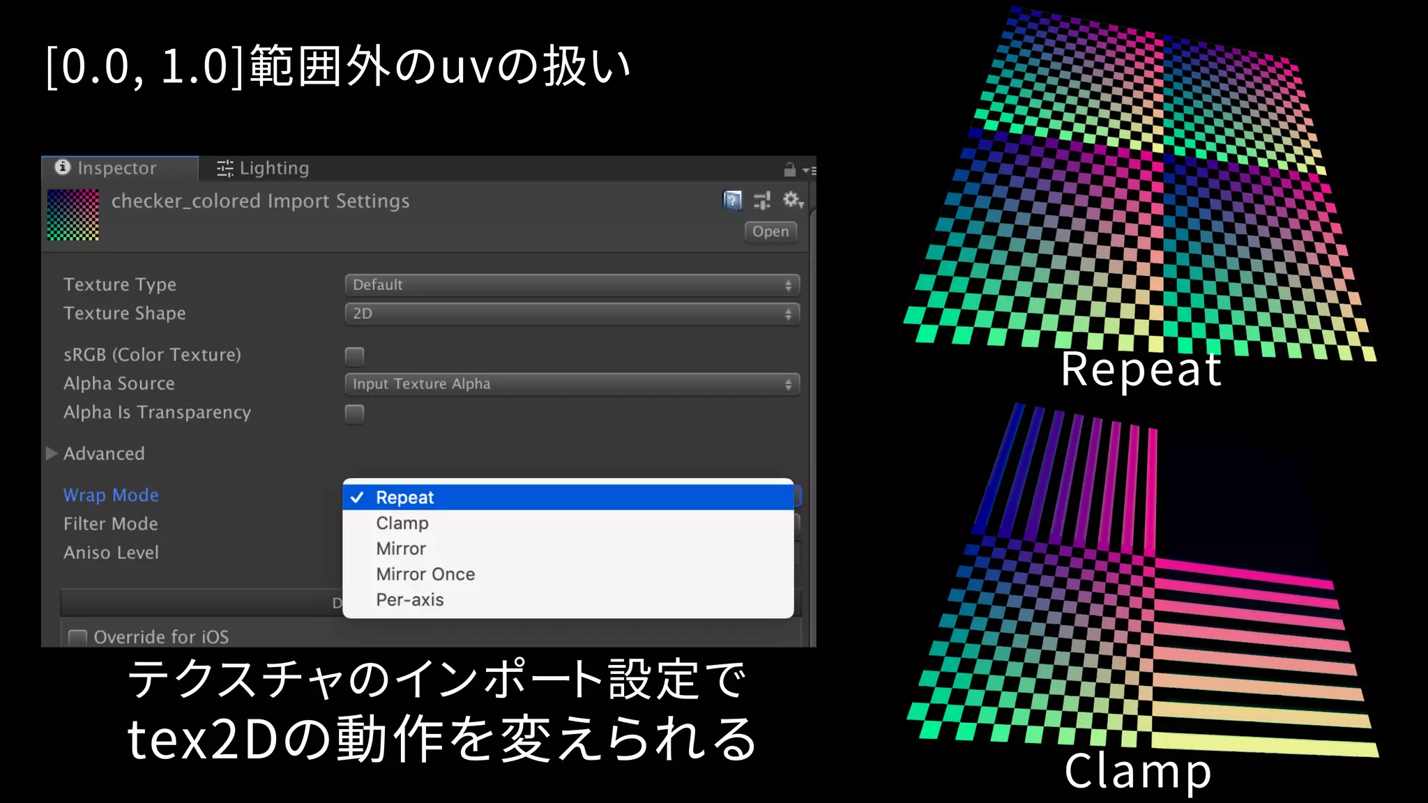This screenshot has height=803, width=1428.
Task: Open the help reference book icon
Action: point(732,201)
